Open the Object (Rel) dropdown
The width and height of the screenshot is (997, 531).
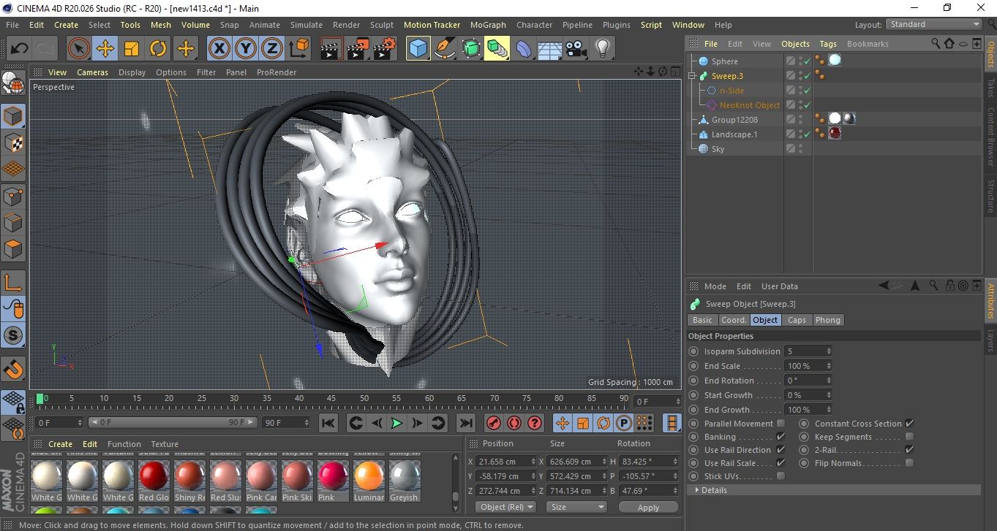(505, 507)
